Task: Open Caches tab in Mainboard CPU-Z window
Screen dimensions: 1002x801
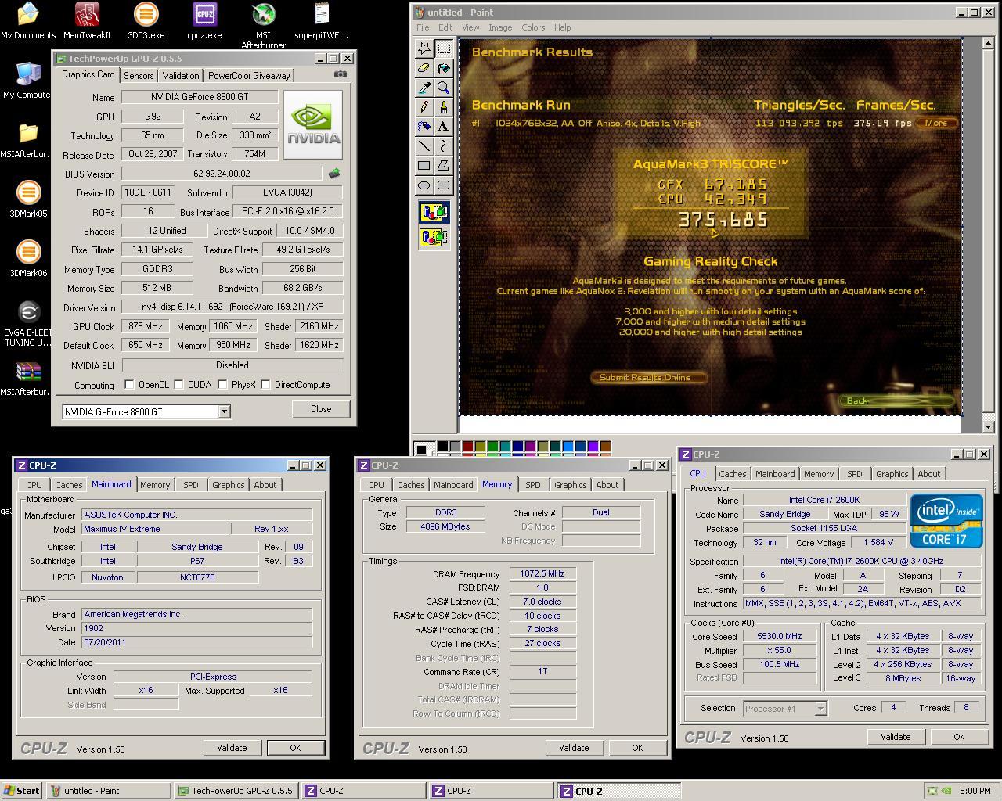Action: click(69, 485)
